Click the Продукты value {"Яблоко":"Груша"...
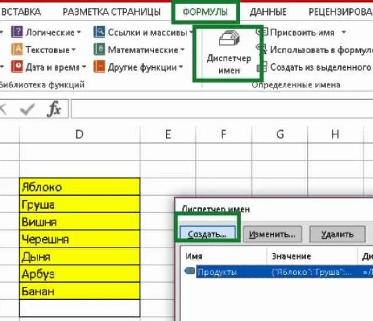Screen dimensions: 373x321 312,272
